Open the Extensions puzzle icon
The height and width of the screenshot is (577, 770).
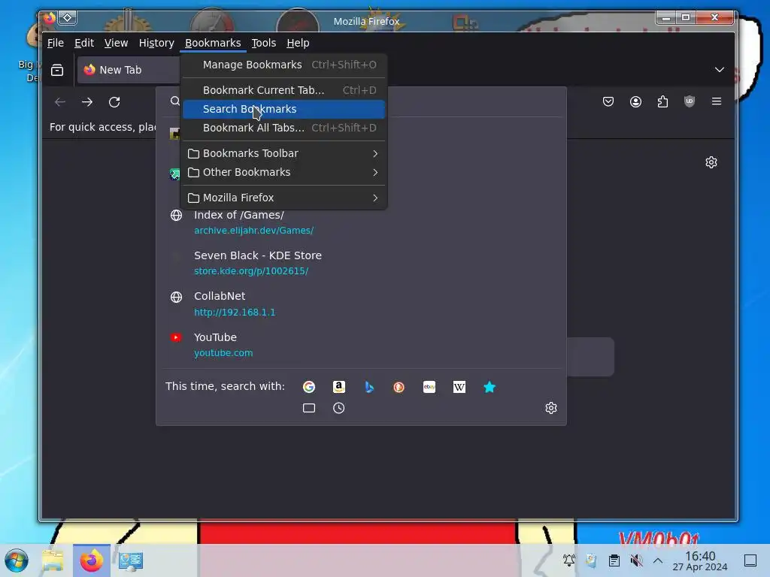(662, 101)
